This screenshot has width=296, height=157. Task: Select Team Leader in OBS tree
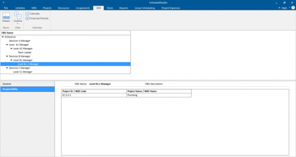(25, 53)
